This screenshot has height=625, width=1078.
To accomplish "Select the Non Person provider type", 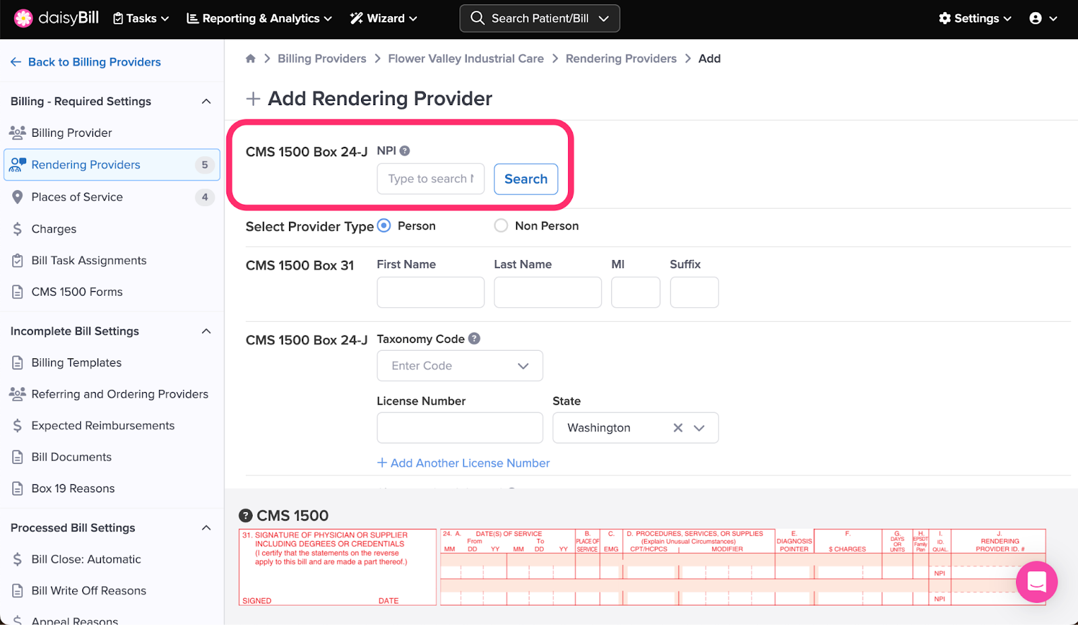I will click(501, 226).
